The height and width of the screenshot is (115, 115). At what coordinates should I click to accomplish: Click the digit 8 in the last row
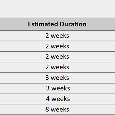47,109
